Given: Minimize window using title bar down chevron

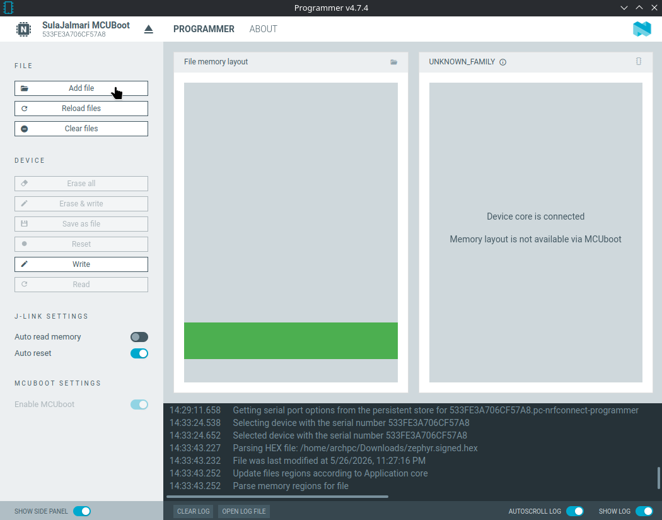Looking at the screenshot, I should click(624, 8).
